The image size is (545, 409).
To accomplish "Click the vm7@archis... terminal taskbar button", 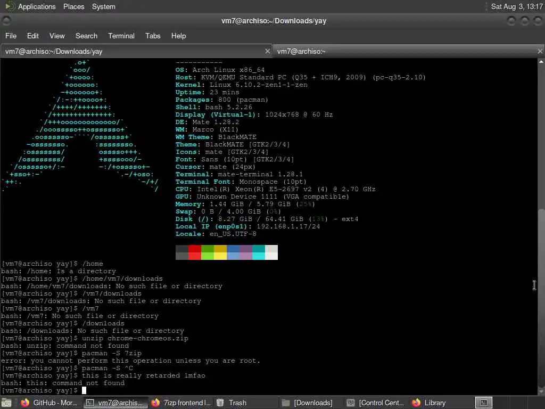I will 115,403.
